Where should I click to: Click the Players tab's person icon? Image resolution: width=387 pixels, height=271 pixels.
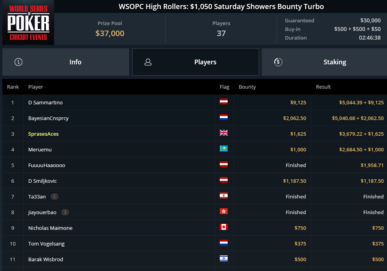(148, 62)
